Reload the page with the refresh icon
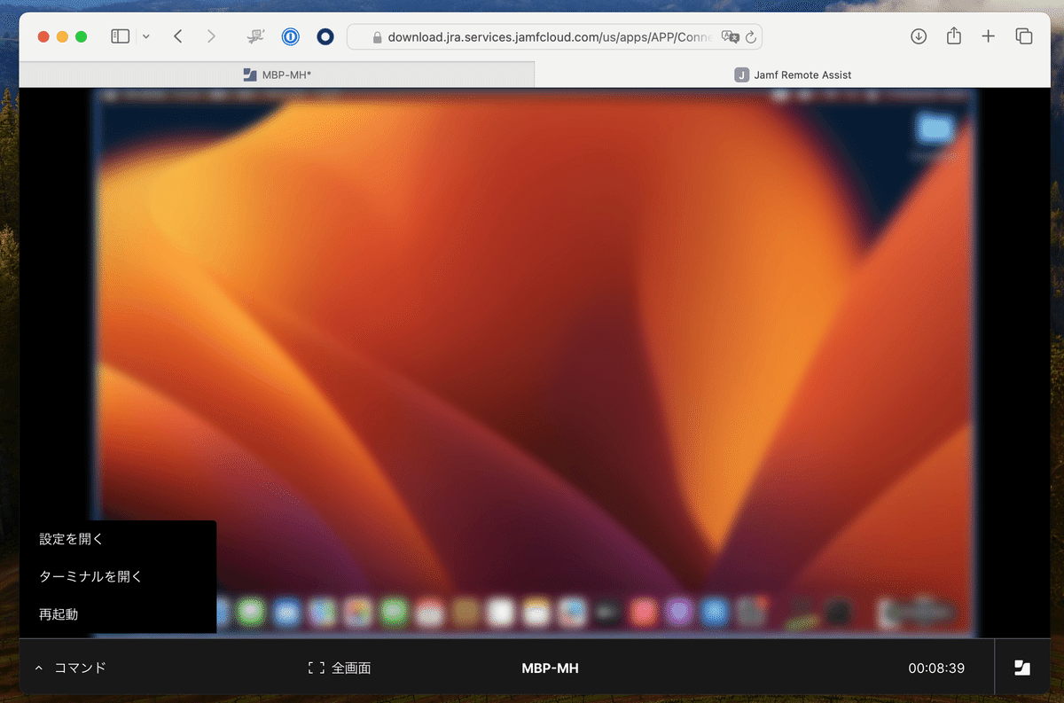 [751, 37]
